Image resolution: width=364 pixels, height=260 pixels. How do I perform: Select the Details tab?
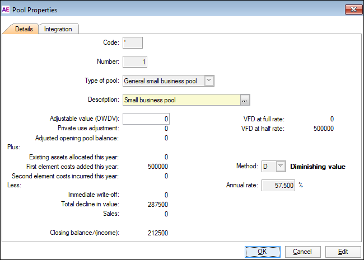(x=21, y=29)
